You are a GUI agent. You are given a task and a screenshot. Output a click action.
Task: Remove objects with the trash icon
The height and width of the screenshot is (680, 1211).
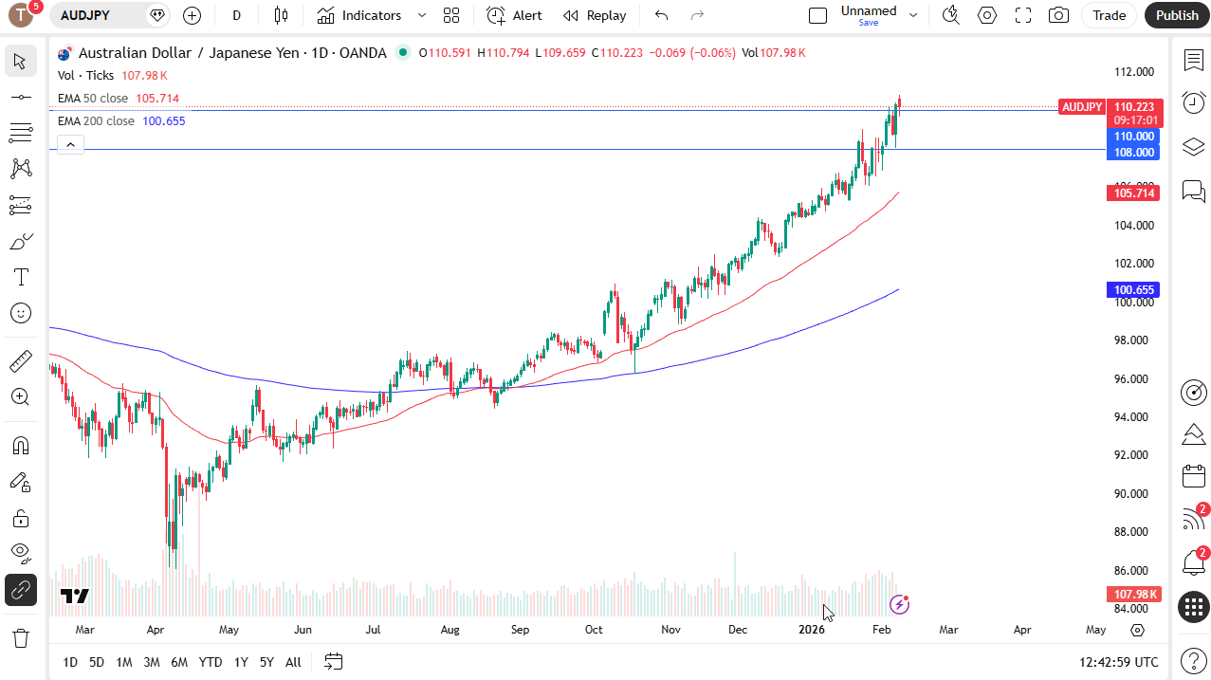point(20,637)
